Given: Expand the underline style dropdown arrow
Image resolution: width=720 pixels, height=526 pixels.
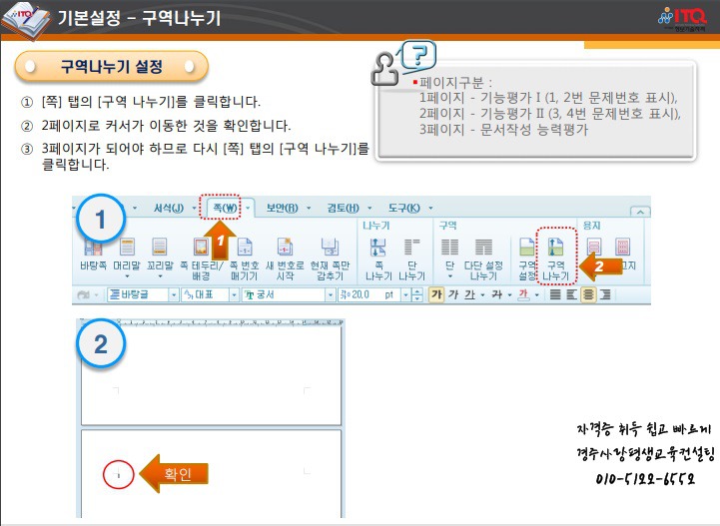Looking at the screenshot, I should coord(482,294).
